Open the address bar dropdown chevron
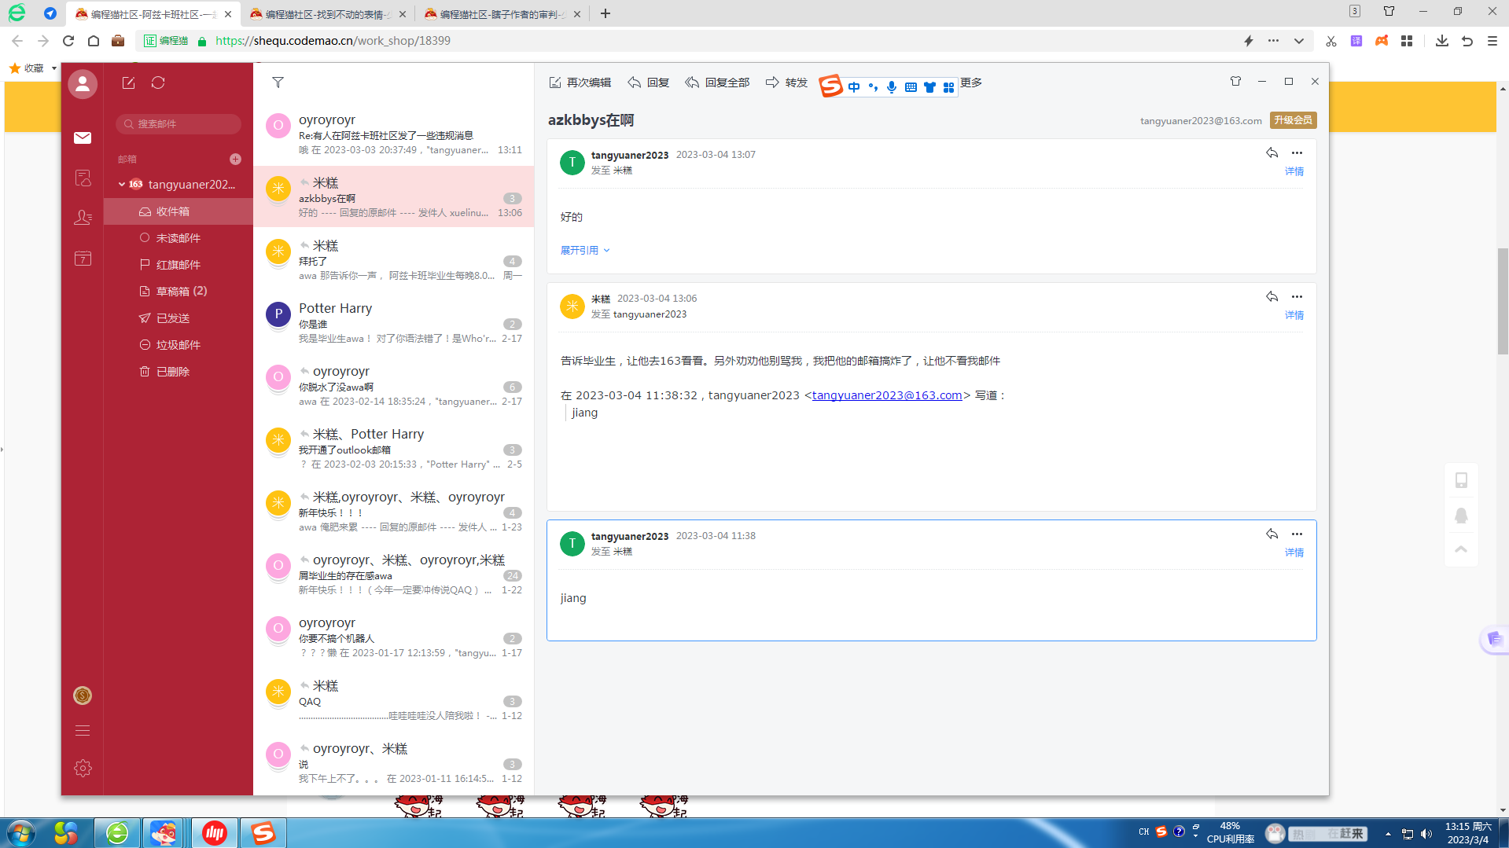Viewport: 1509px width, 848px height. [1298, 40]
